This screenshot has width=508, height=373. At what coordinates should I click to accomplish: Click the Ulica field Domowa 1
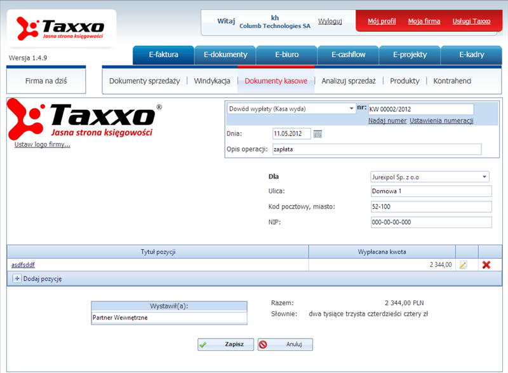431,191
